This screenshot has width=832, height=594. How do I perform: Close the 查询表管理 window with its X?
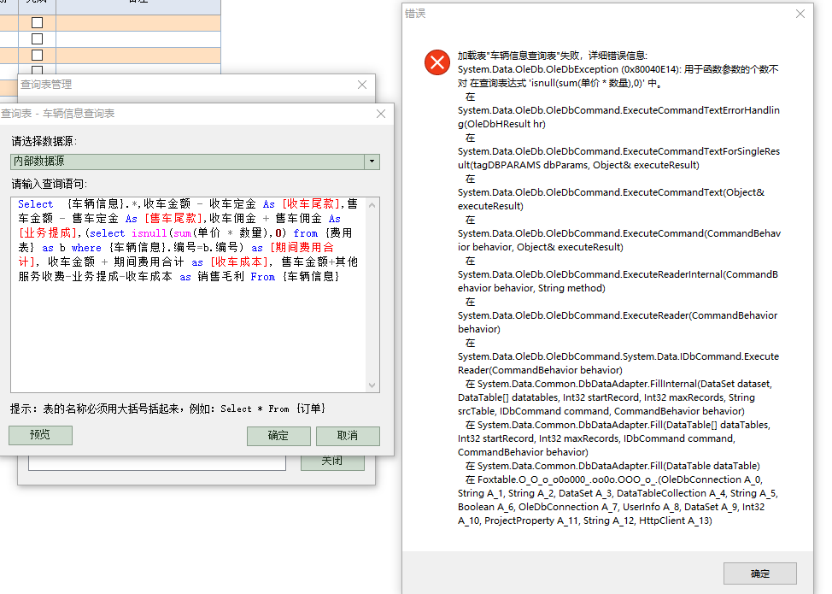tap(362, 85)
